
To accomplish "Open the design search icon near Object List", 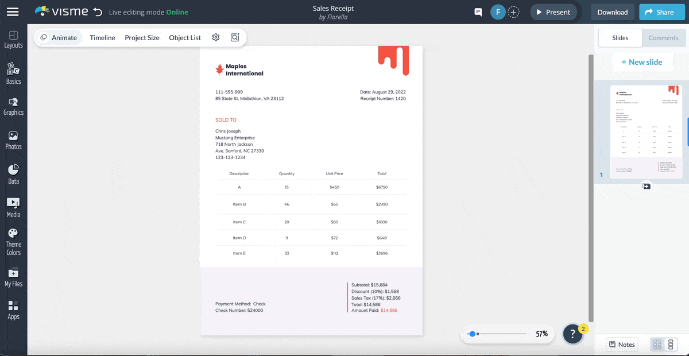I will 234,37.
